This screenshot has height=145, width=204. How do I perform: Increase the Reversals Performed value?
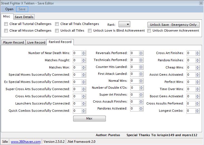(141, 52)
